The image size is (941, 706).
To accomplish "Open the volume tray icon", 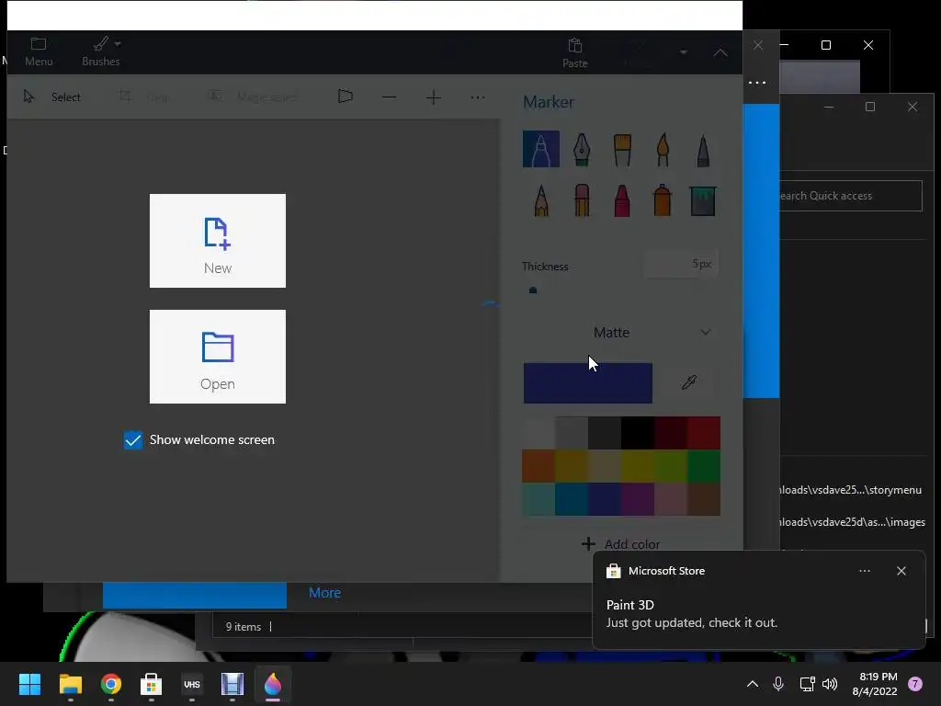I will point(830,684).
